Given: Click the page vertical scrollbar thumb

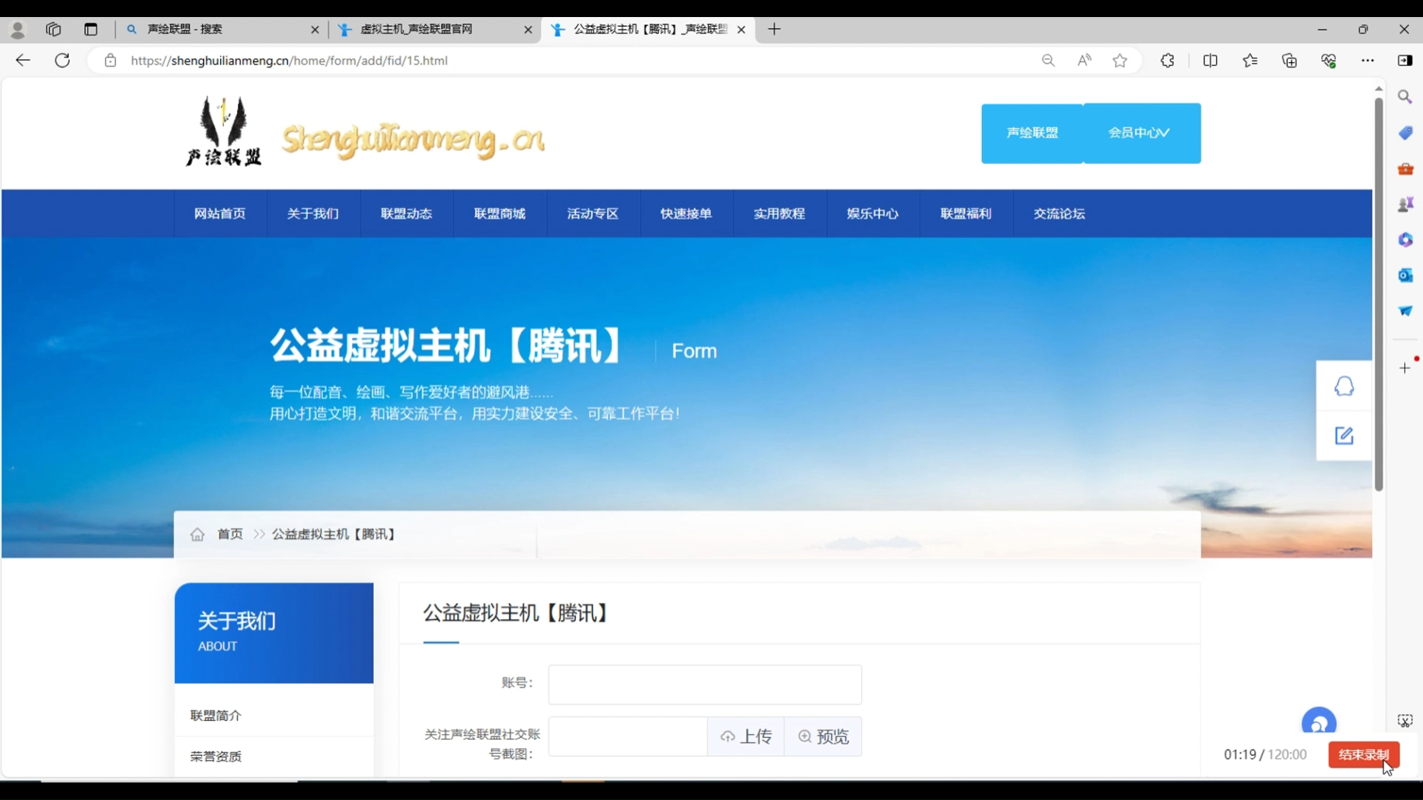Looking at the screenshot, I should (1379, 294).
